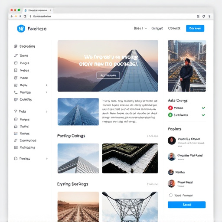The width and height of the screenshot is (222, 222).
Task: Go back with the browser back arrow
Action: pyautogui.click(x=12, y=16)
